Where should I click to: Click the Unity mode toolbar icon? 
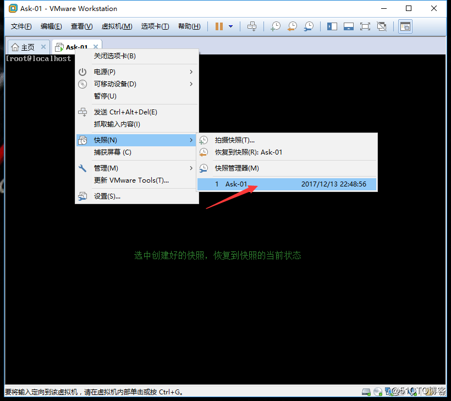[x=382, y=26]
